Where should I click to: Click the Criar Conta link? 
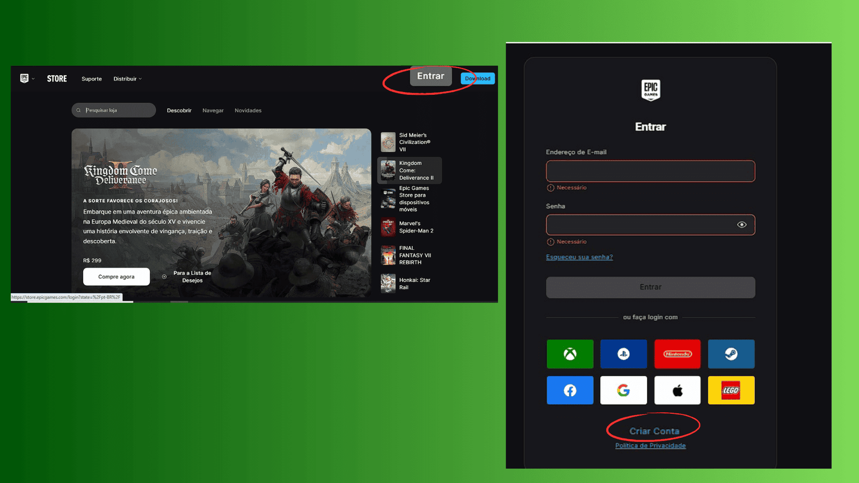click(x=654, y=431)
